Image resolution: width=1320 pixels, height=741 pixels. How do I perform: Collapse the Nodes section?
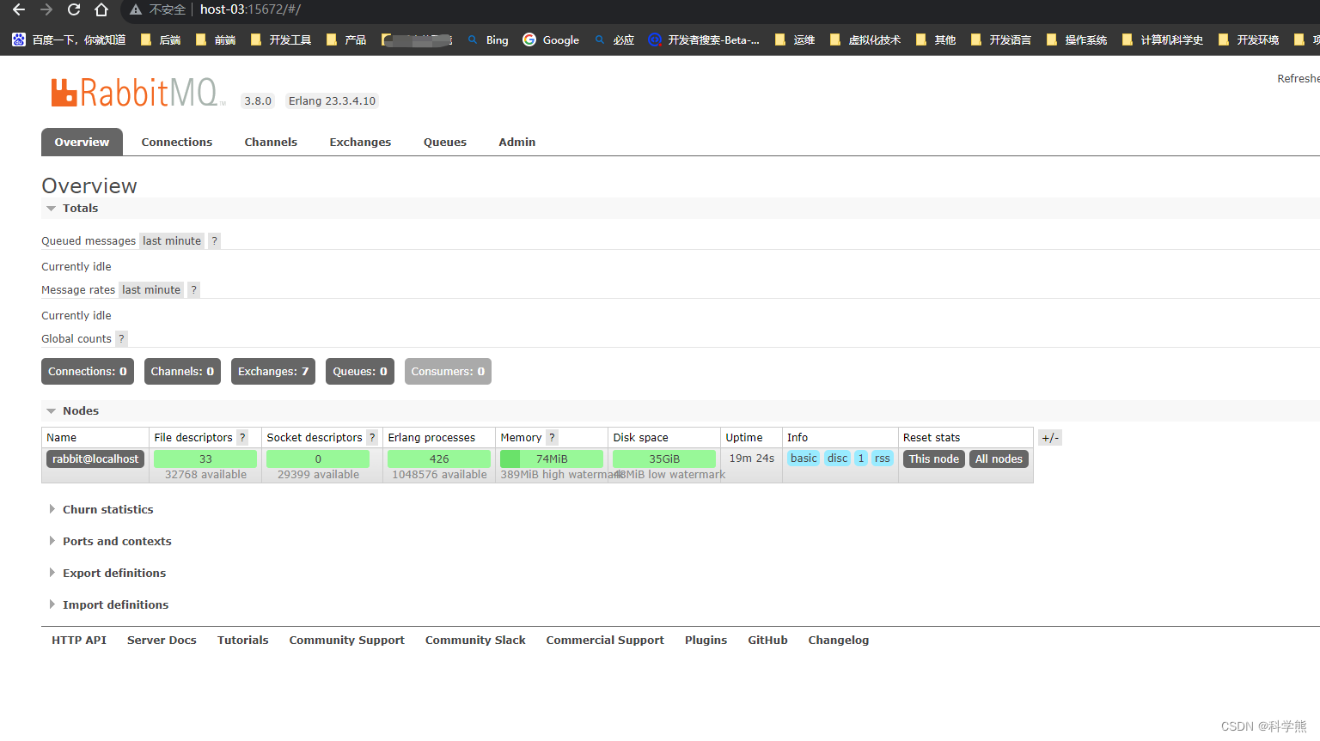(72, 410)
